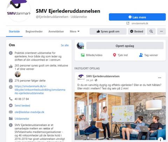This screenshot has width=168, height=142.
Task: Open the Opret opslag post field
Action: pos(125,46)
